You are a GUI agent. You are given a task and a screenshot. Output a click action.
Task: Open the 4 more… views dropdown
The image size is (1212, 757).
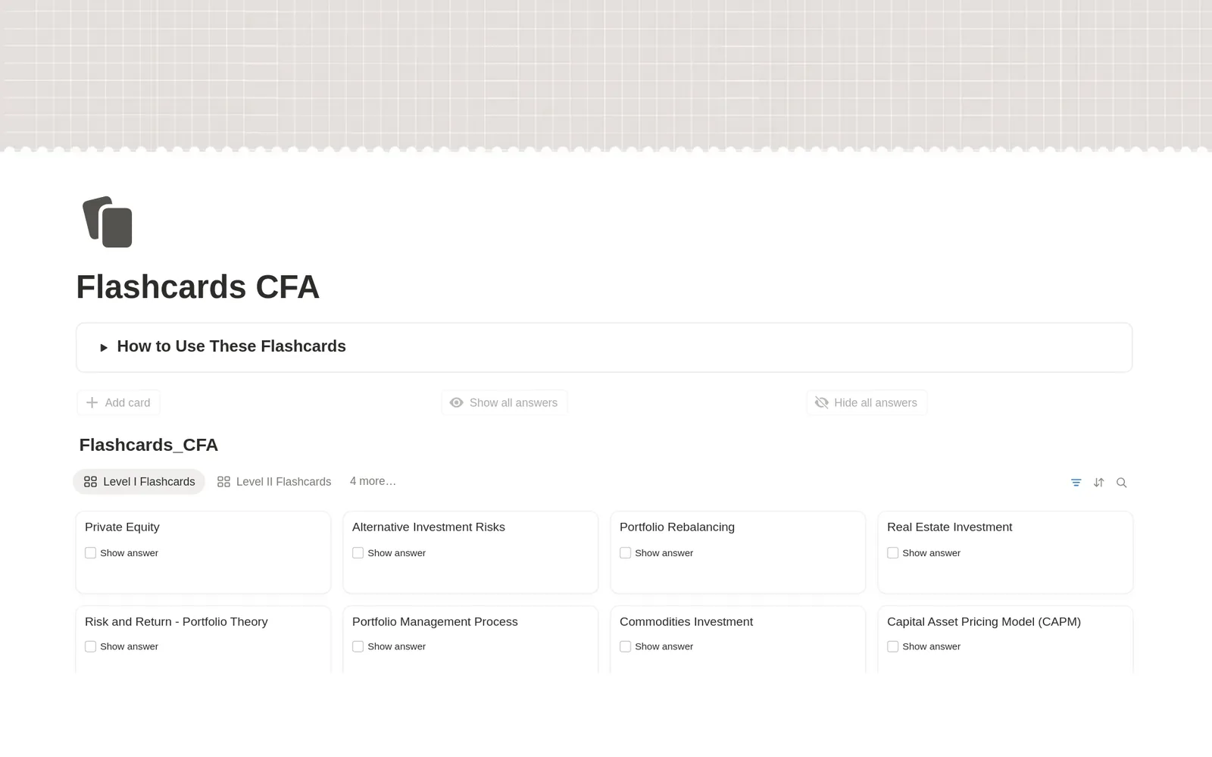pos(373,481)
